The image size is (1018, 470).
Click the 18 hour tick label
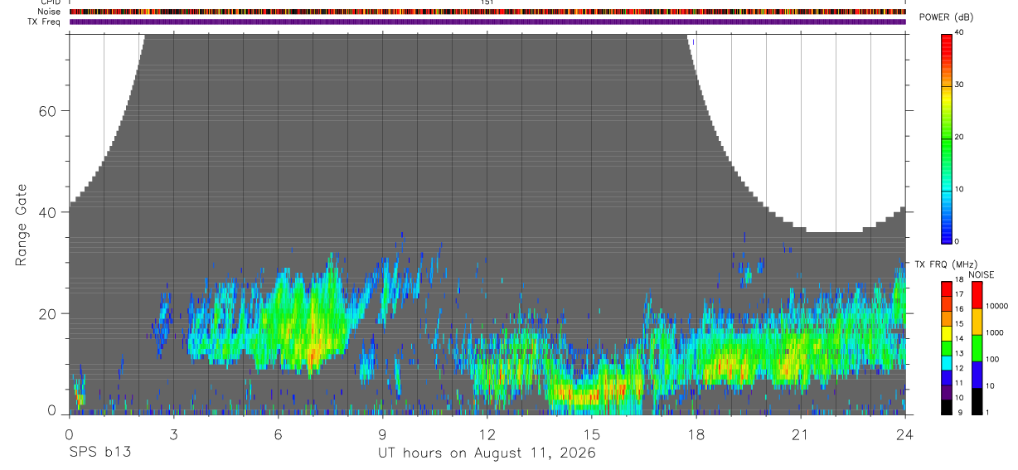(x=696, y=434)
